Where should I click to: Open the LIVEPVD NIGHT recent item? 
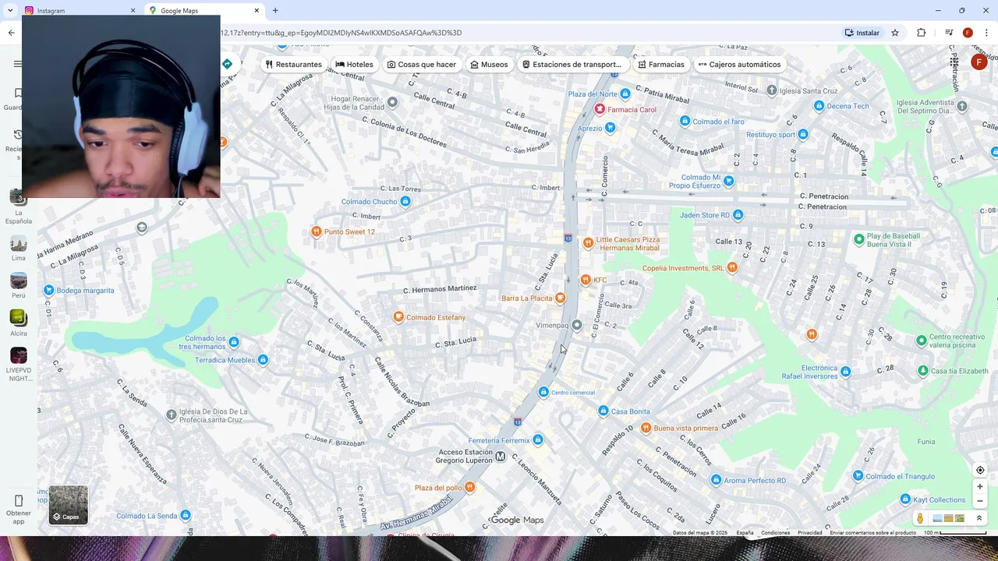19,365
